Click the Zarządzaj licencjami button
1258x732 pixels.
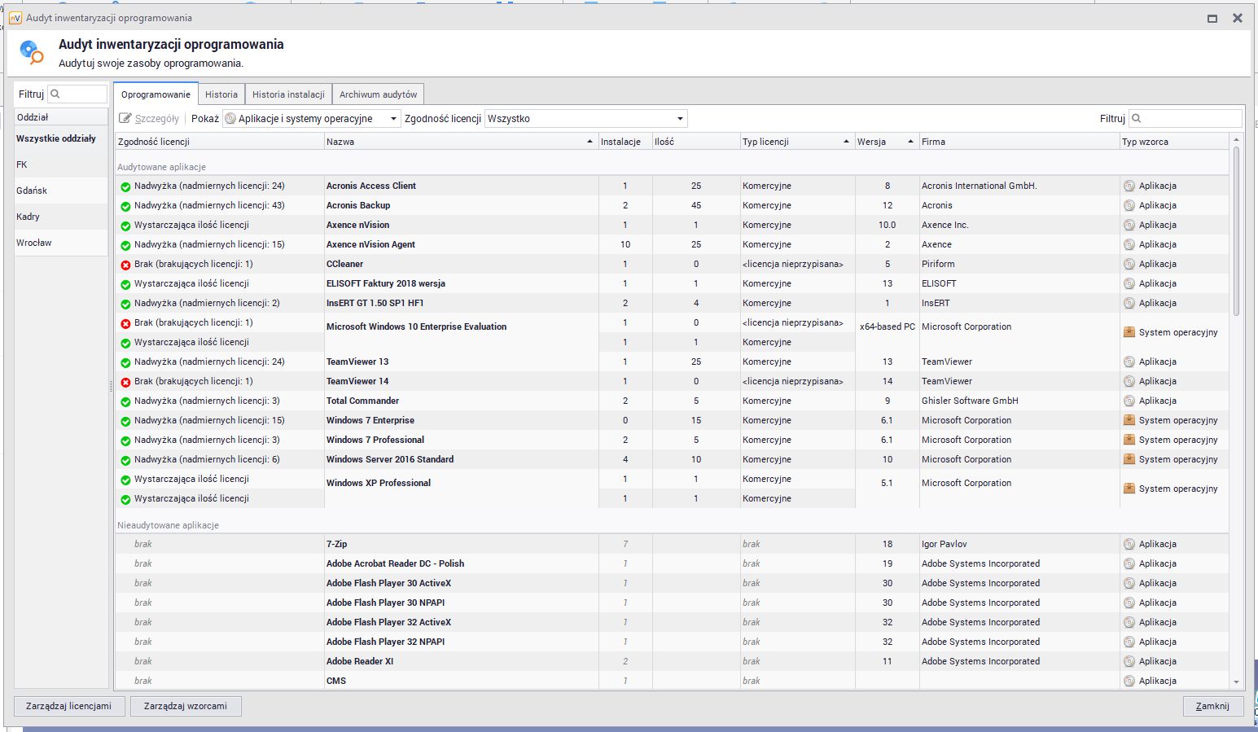[x=68, y=706]
